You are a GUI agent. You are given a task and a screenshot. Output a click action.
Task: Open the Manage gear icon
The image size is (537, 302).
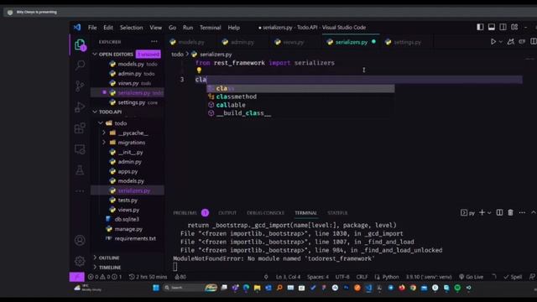point(80,261)
